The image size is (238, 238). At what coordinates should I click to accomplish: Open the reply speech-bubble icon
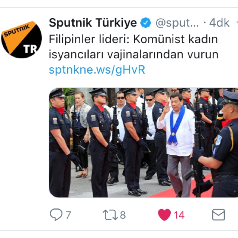tap(56, 215)
